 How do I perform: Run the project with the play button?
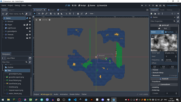[x=142, y=6]
